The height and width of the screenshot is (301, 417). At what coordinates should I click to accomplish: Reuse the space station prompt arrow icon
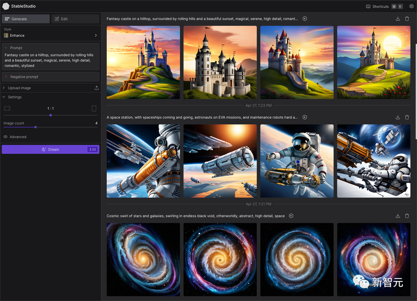pos(305,117)
